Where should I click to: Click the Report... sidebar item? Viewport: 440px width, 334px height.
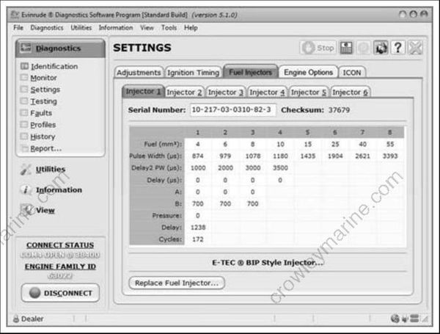pos(46,148)
